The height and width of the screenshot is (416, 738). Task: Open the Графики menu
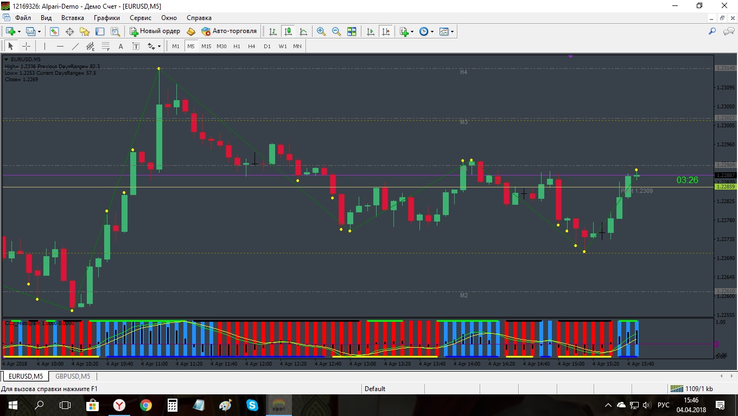(x=107, y=18)
